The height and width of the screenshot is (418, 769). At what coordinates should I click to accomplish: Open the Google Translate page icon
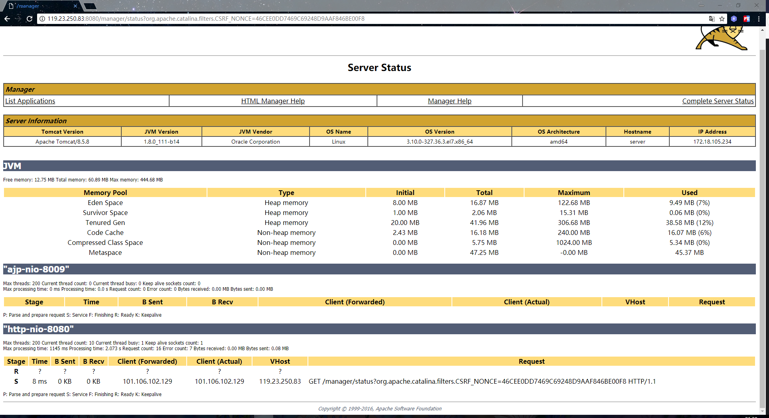(712, 19)
